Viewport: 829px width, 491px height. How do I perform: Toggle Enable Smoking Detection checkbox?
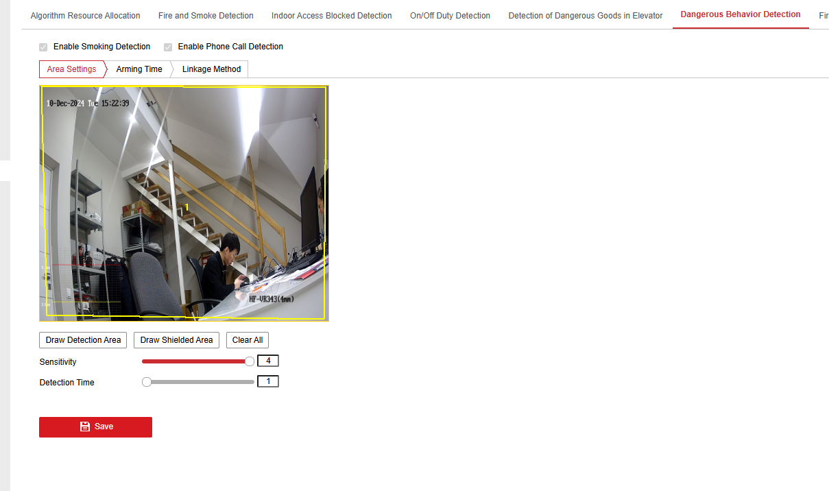tap(43, 47)
